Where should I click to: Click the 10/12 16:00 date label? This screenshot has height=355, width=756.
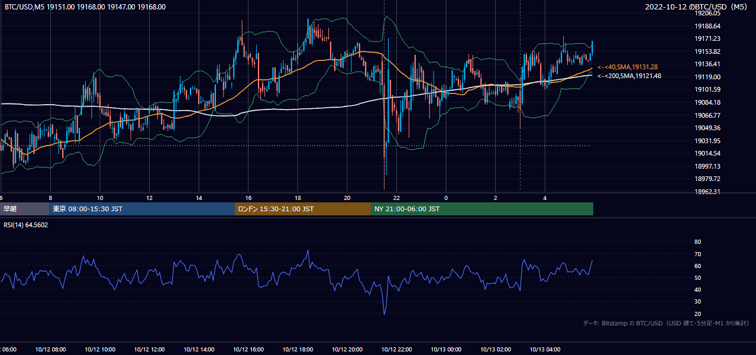(248, 350)
